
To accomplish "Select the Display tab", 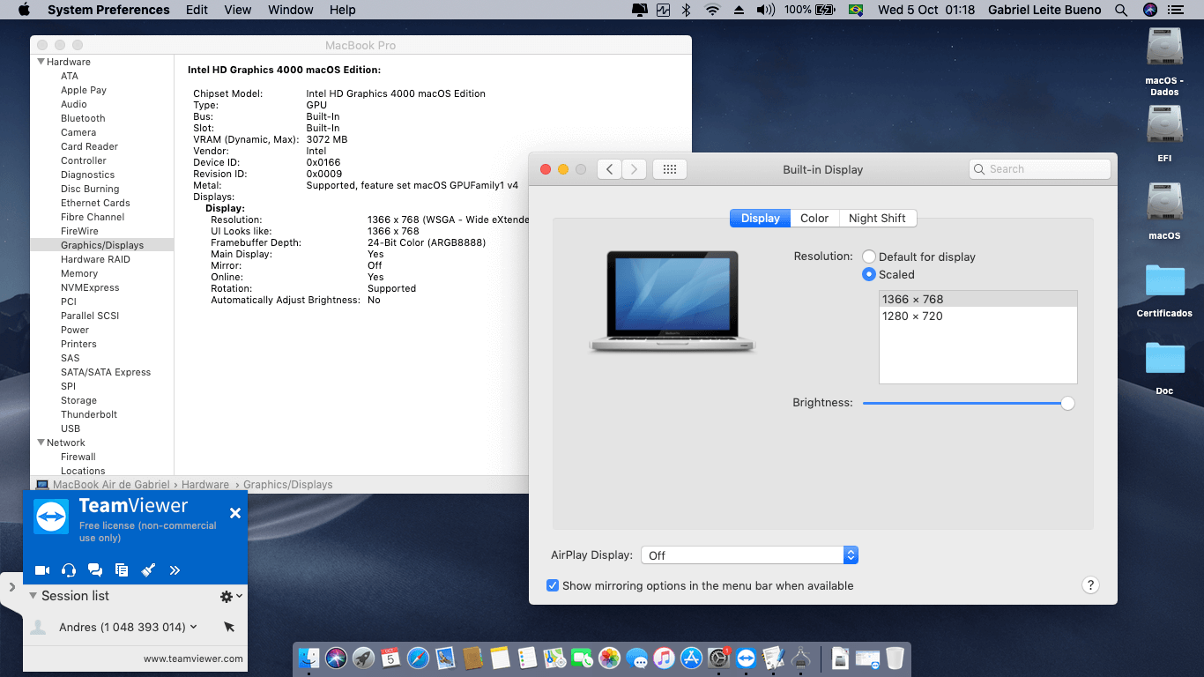I will coord(760,219).
